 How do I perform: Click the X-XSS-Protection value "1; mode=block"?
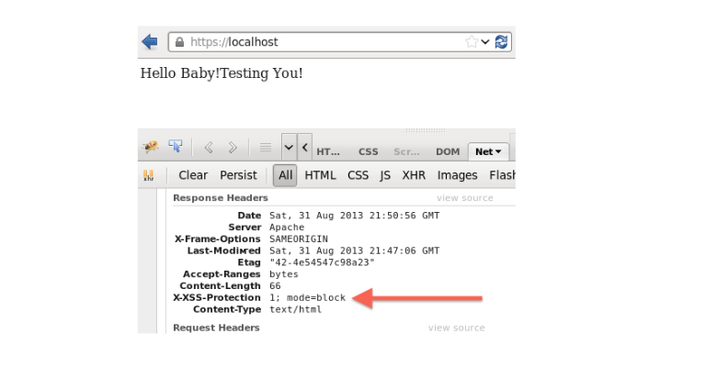tap(307, 298)
